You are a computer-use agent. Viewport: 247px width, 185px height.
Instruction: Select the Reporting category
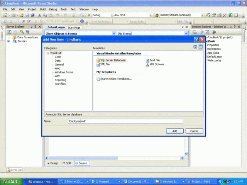pyautogui.click(x=61, y=80)
